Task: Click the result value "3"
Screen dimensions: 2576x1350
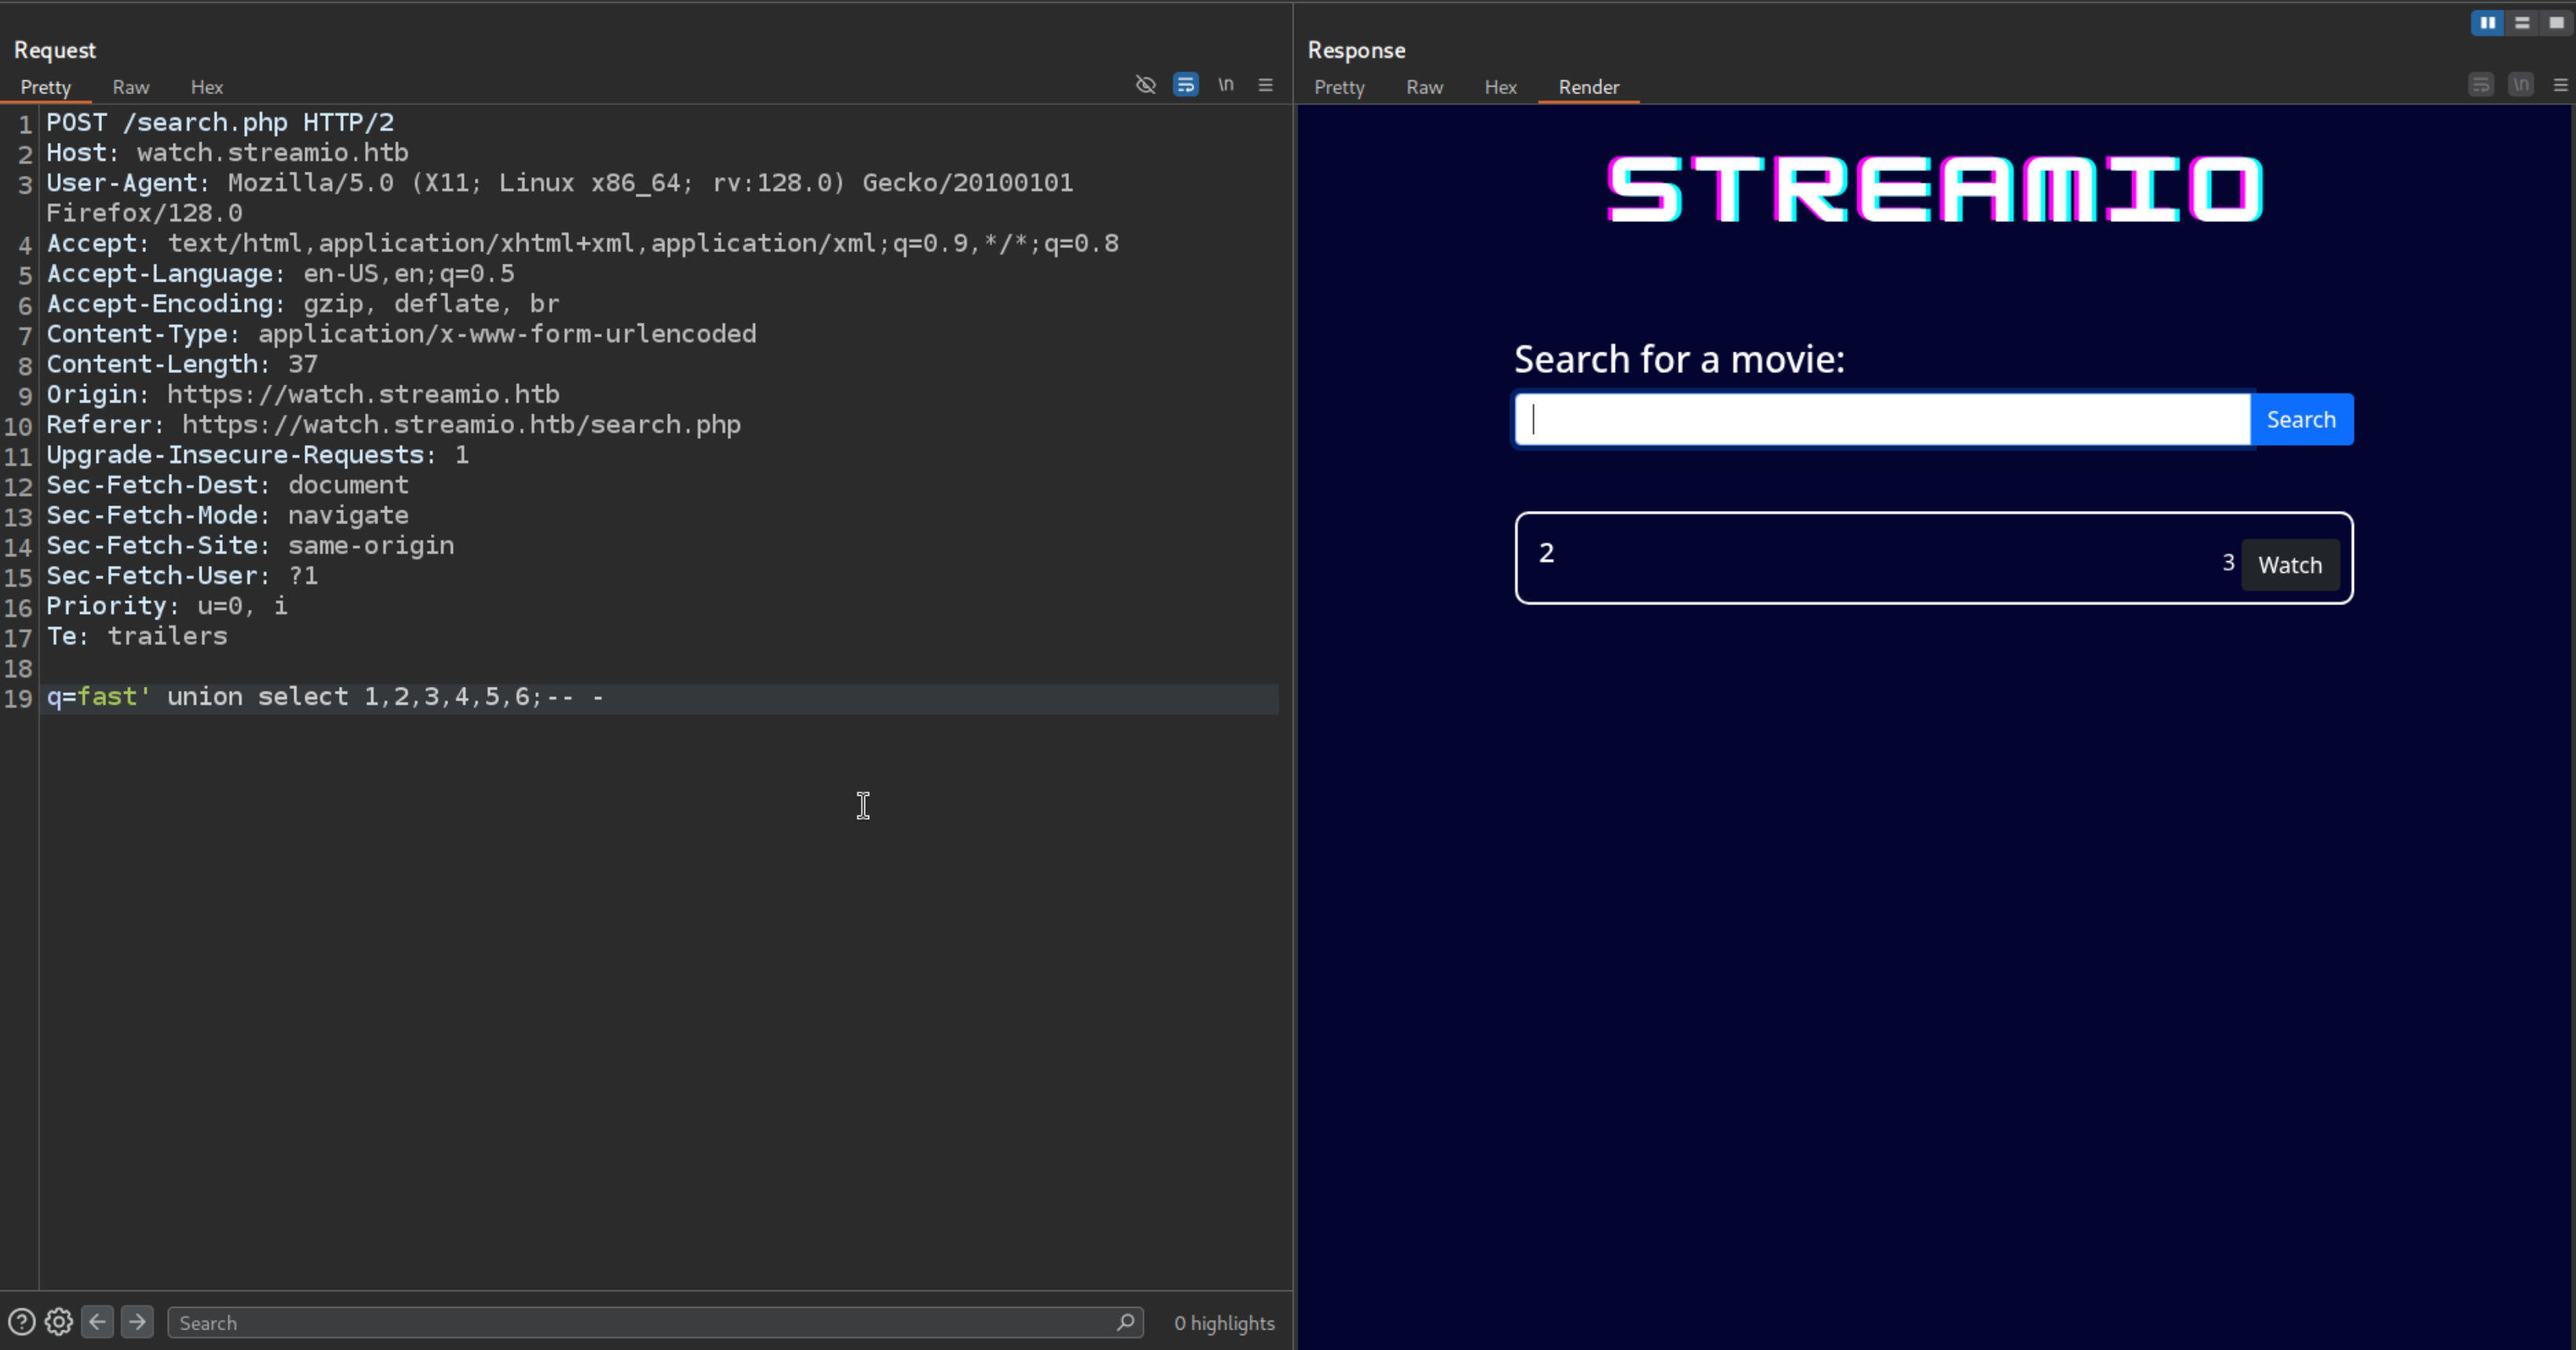Action: [x=2228, y=563]
